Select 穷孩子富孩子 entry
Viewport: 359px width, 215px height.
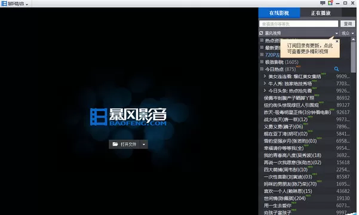tap(306, 212)
